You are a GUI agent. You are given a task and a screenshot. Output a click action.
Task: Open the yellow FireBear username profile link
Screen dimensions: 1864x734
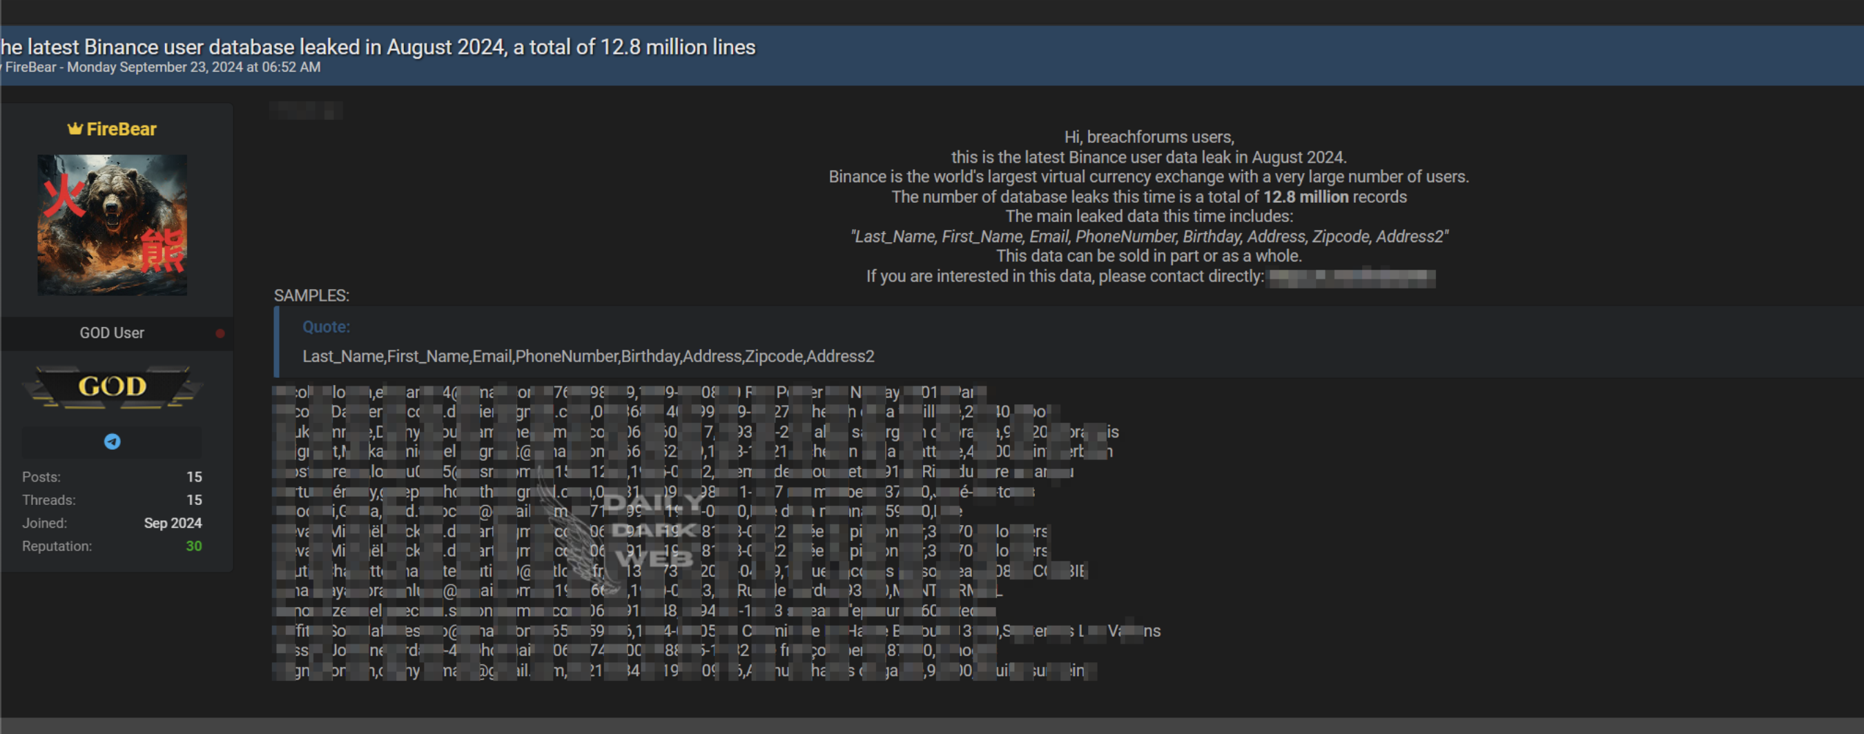point(121,129)
